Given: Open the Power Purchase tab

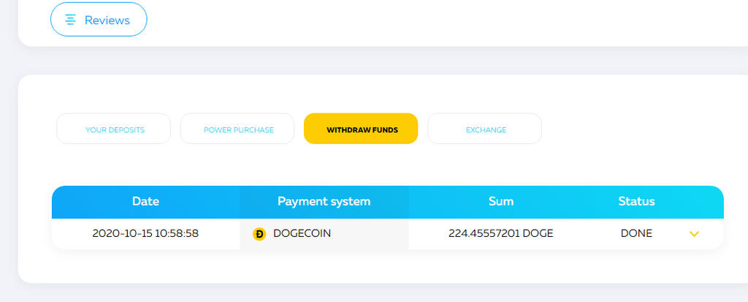Looking at the screenshot, I should pyautogui.click(x=237, y=129).
